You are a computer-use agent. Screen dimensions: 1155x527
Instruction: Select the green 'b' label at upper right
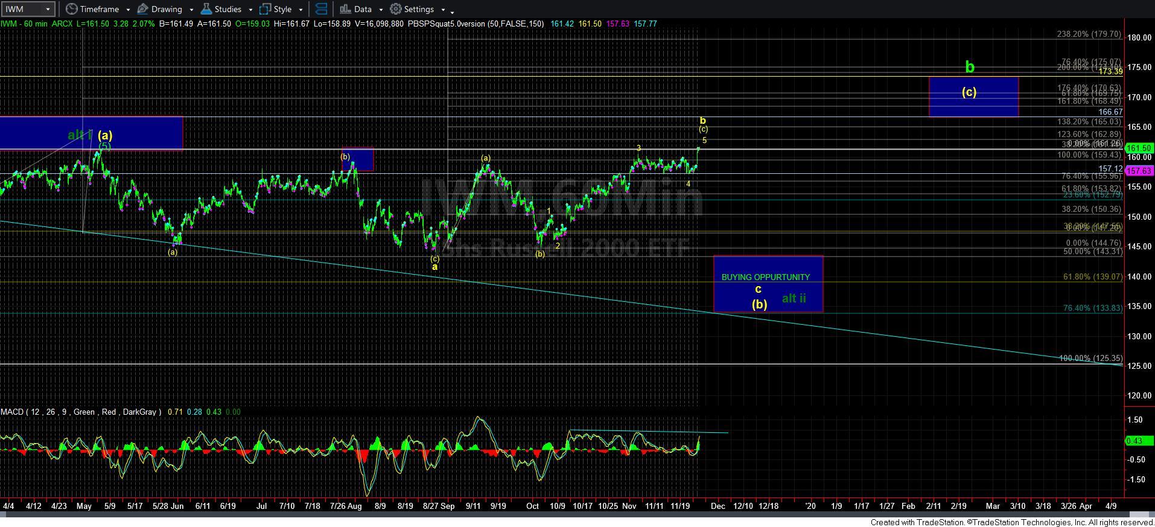point(969,67)
